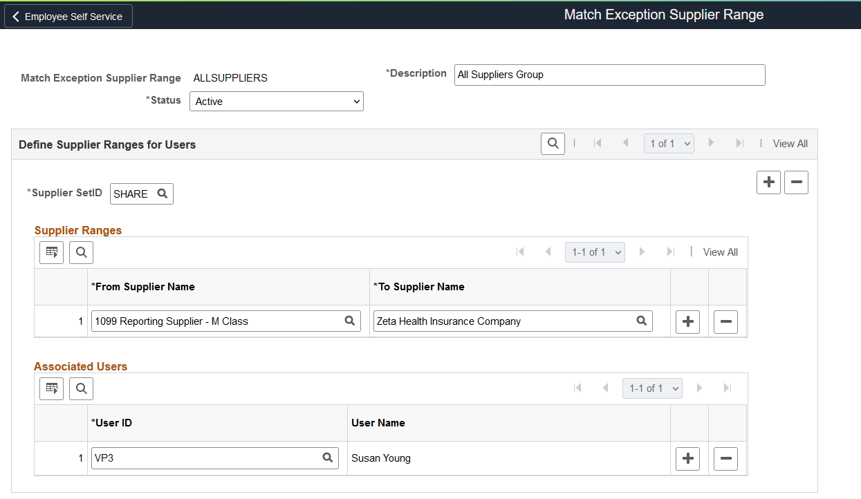Delete the Supplier Ranges row

pyautogui.click(x=725, y=322)
